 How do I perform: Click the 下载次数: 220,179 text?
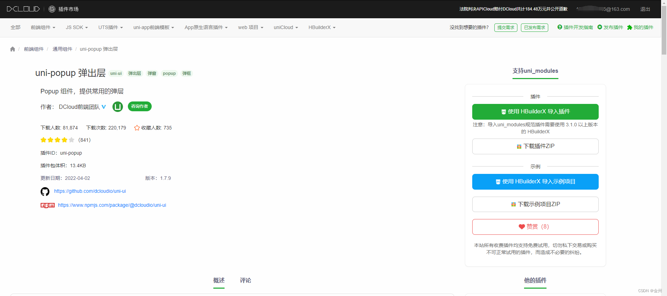106,128
